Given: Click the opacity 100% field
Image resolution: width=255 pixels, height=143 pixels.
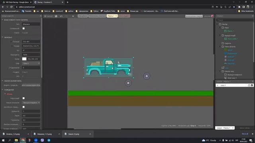Looking at the screenshot, I should tap(31, 55).
